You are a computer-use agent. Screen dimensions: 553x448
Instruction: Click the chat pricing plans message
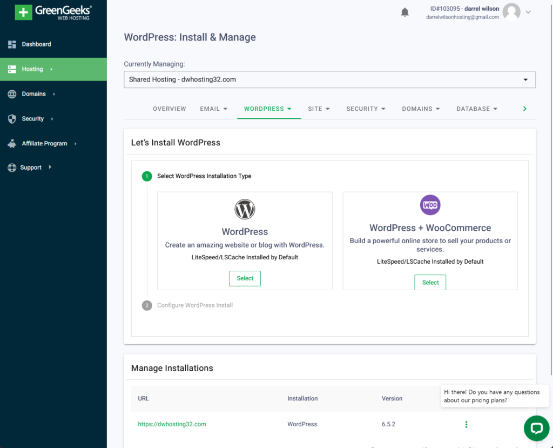[x=495, y=396]
